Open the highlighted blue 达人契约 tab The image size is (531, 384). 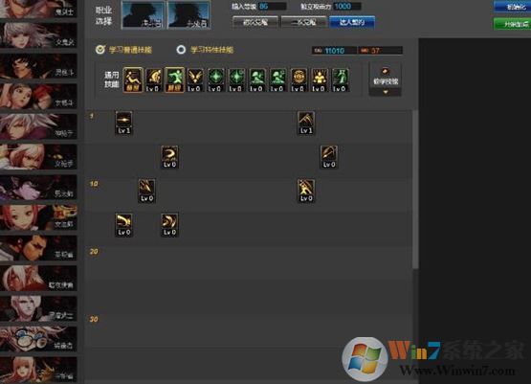352,22
